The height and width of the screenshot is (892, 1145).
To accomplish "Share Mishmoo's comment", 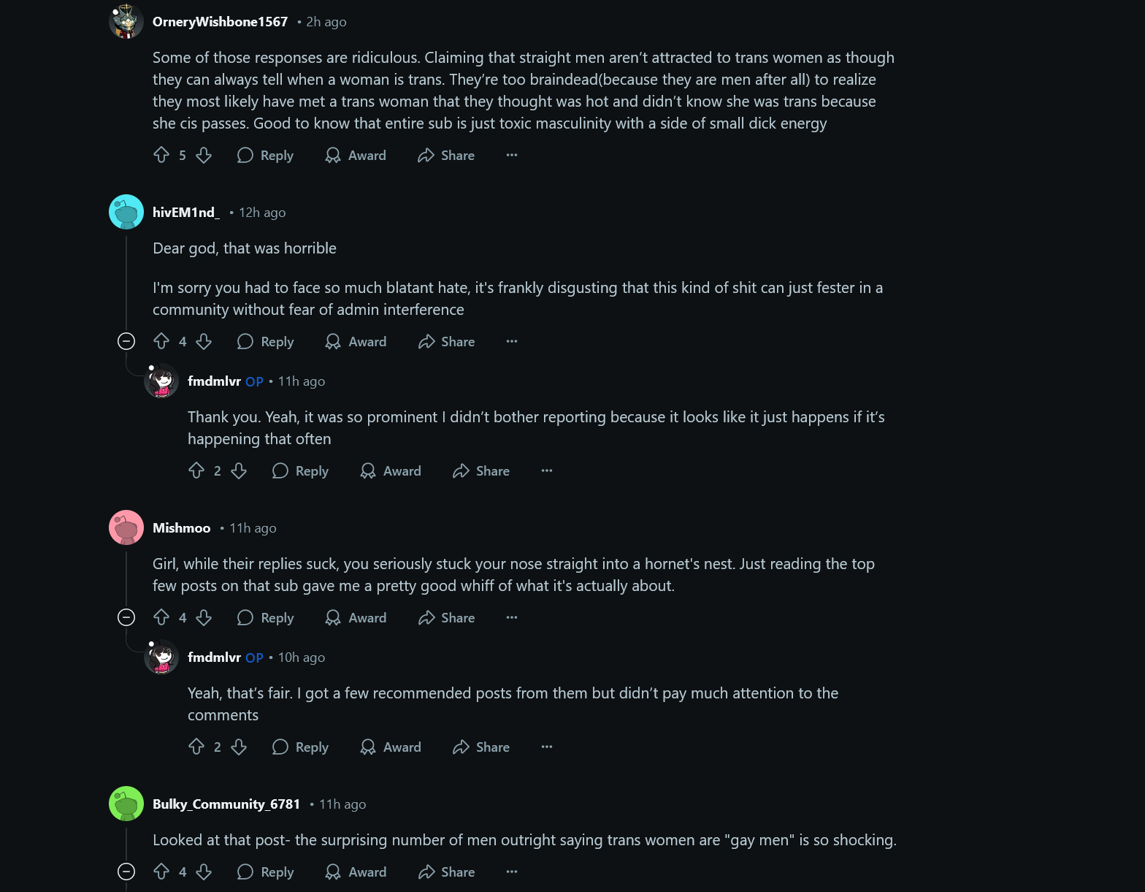I will [x=447, y=617].
